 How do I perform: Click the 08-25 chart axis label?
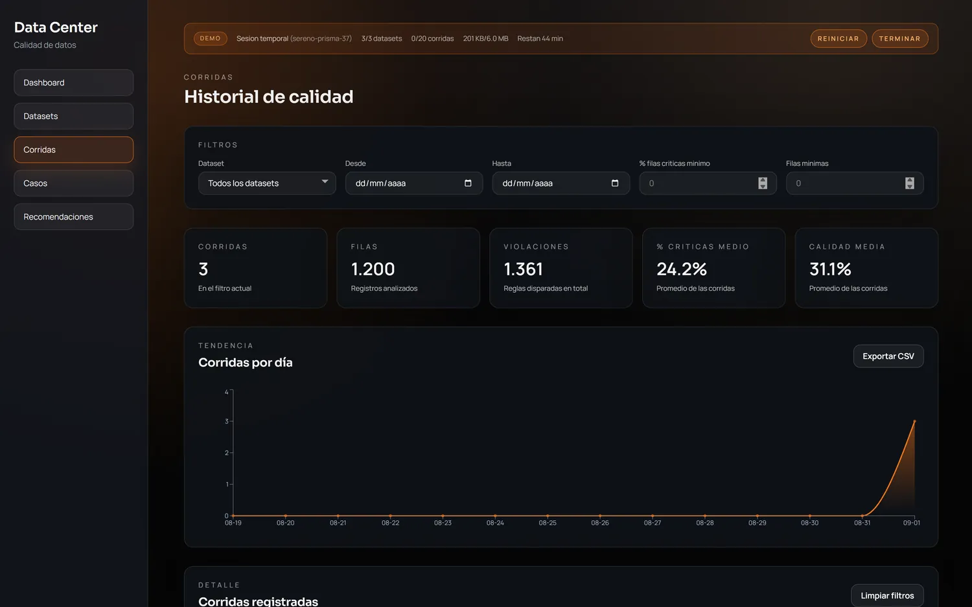click(548, 523)
